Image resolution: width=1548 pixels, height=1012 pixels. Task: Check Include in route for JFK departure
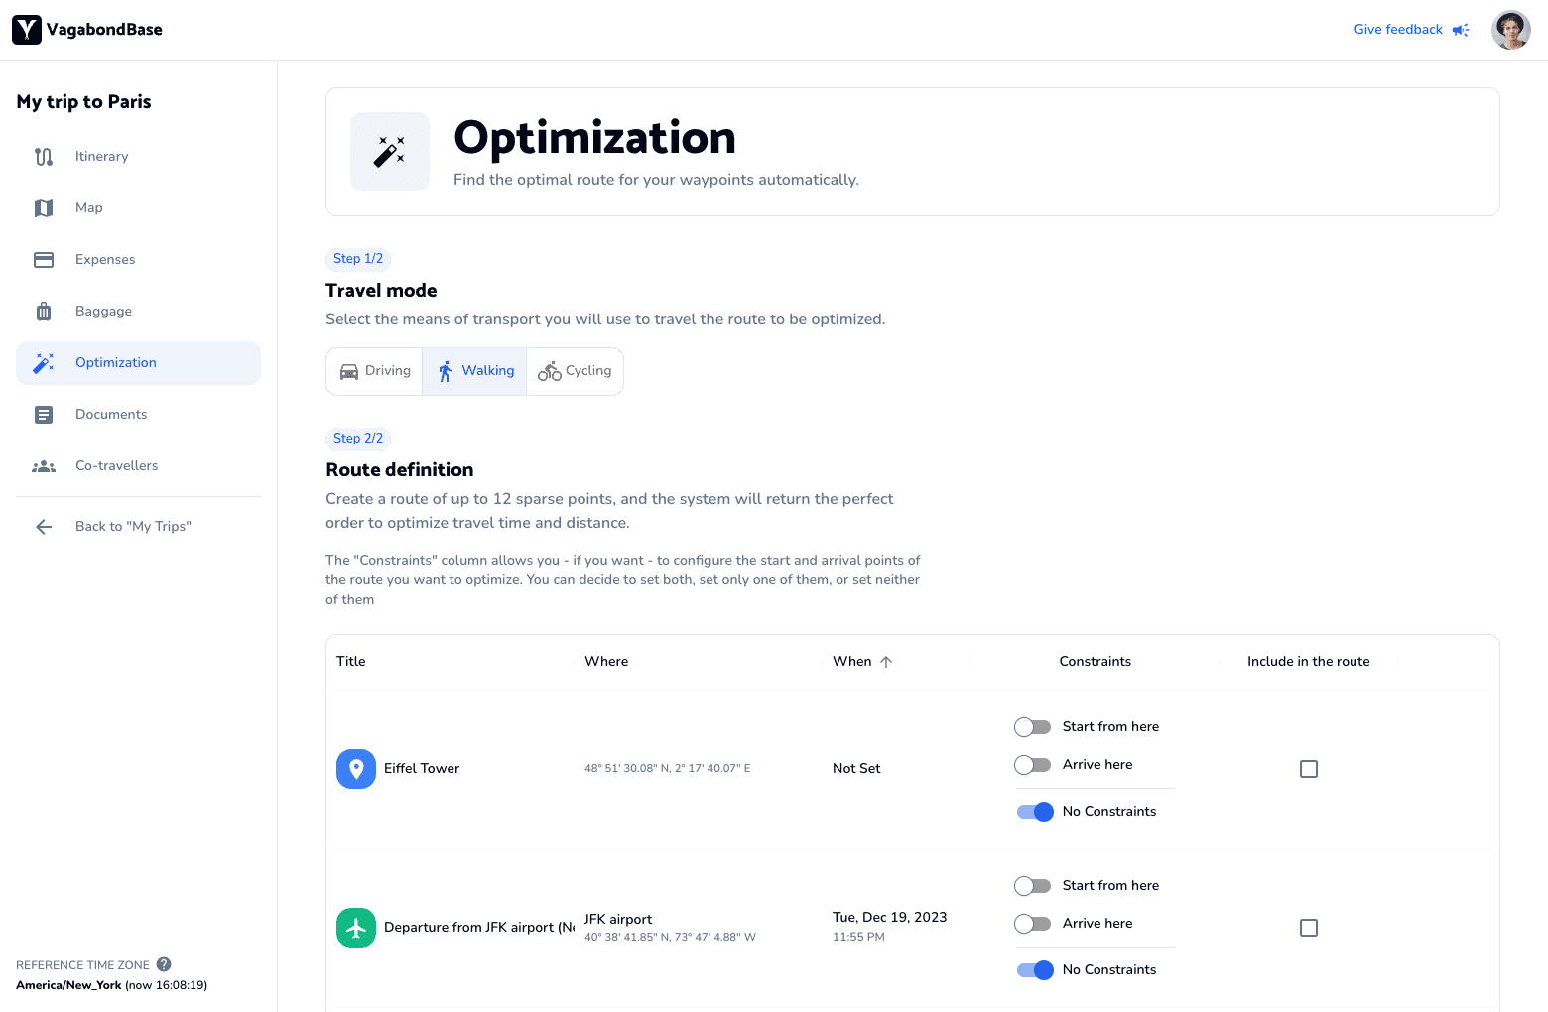point(1309,928)
